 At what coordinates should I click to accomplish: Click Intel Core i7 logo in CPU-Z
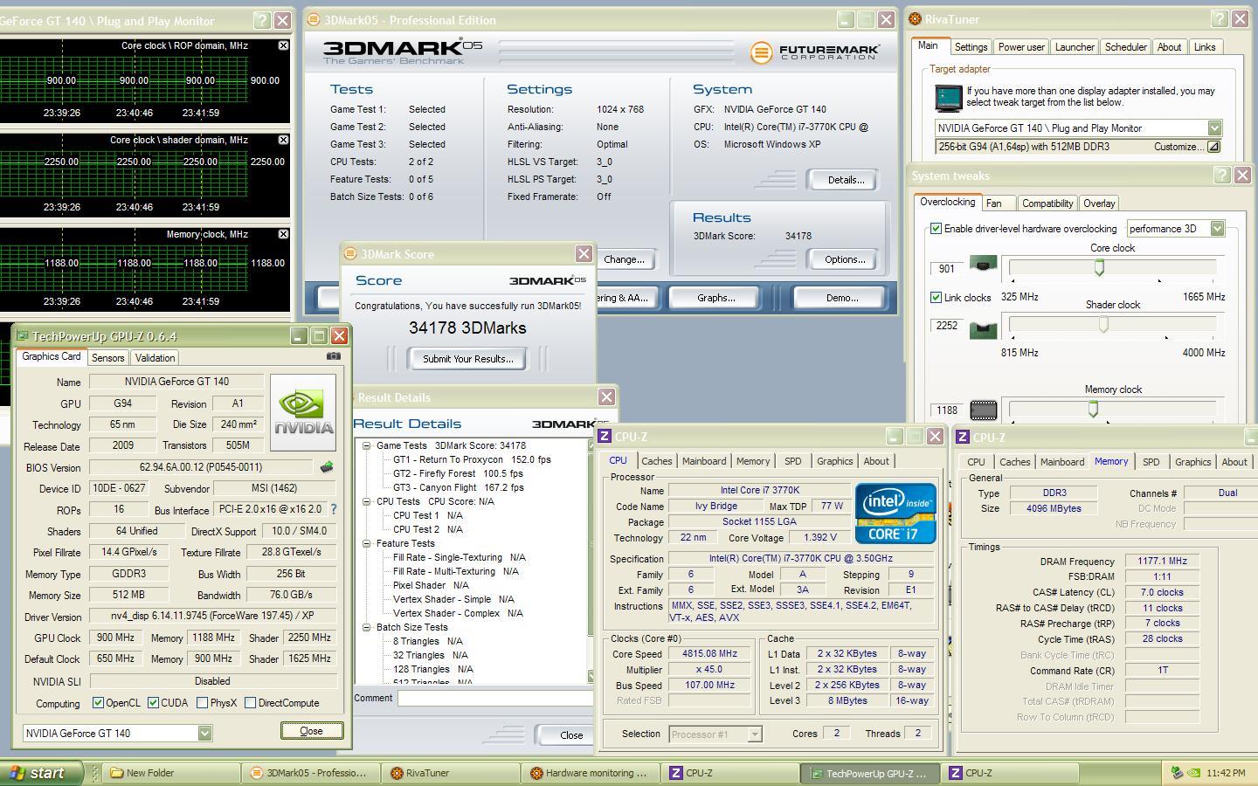coord(895,514)
